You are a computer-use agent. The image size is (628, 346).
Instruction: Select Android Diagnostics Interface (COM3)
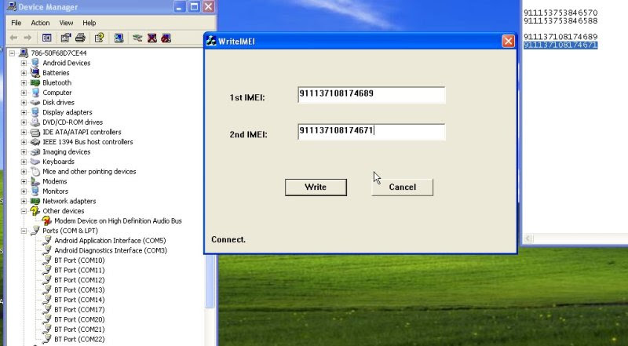click(x=111, y=250)
